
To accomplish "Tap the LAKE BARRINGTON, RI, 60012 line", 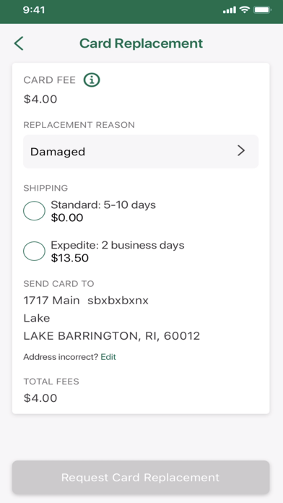I will point(111,336).
